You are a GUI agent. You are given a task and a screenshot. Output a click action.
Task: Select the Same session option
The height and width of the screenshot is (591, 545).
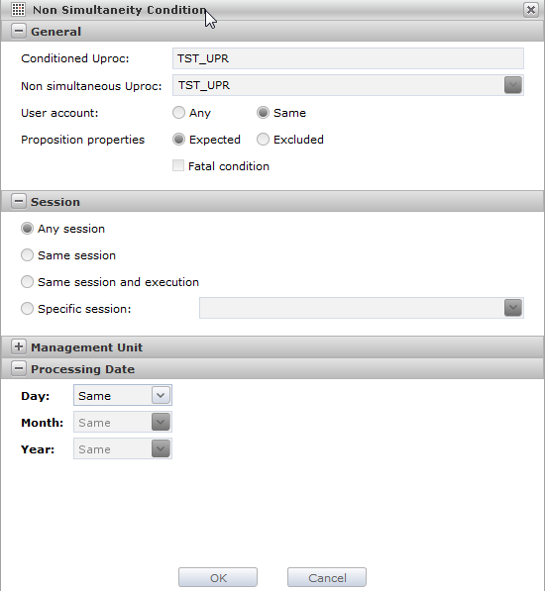[x=27, y=255]
